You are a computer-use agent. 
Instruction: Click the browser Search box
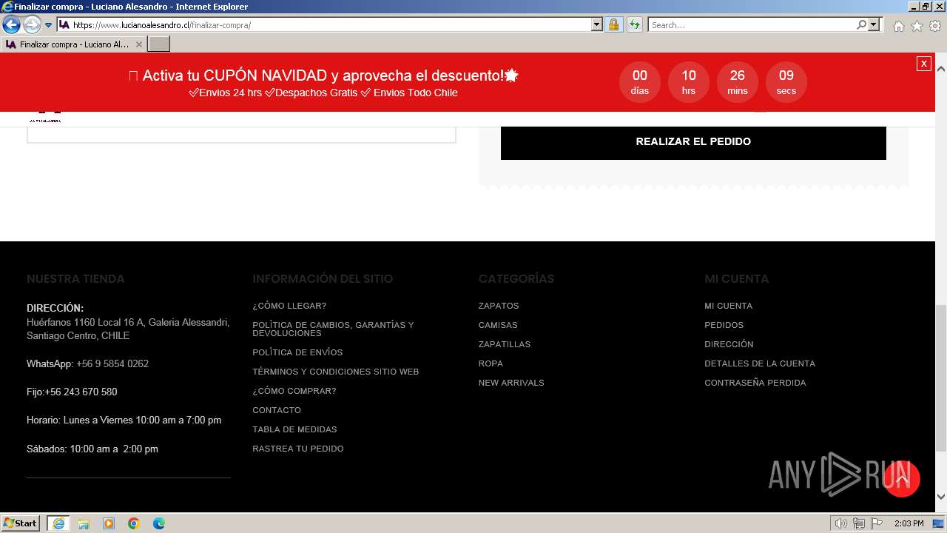click(x=752, y=24)
